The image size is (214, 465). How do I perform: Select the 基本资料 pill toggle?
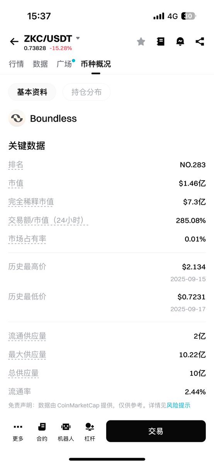32,92
